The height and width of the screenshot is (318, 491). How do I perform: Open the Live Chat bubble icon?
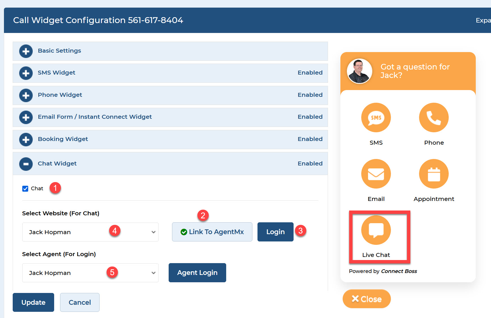[x=376, y=230]
